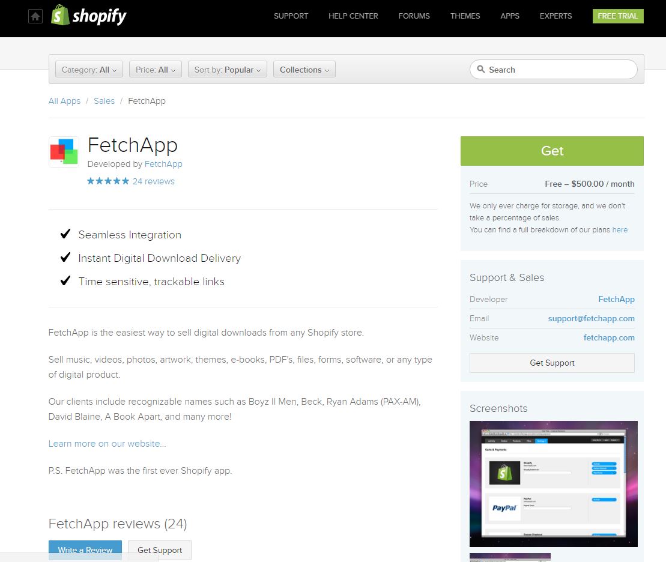Open developer FetchApp link under app title
The width and height of the screenshot is (666, 562).
click(x=163, y=164)
